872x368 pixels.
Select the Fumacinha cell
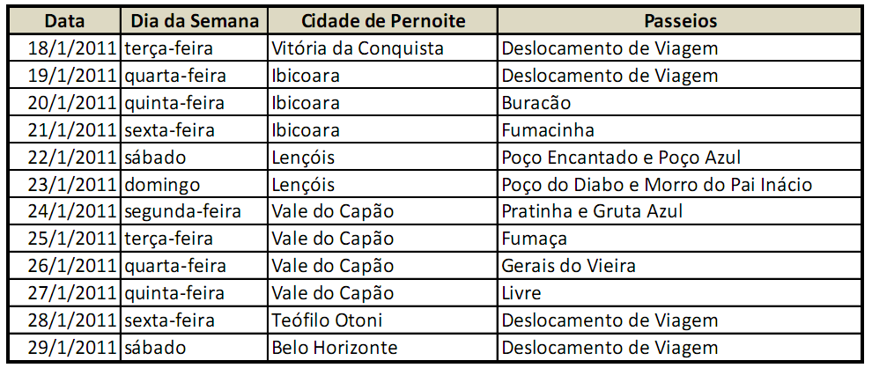pyautogui.click(x=547, y=130)
